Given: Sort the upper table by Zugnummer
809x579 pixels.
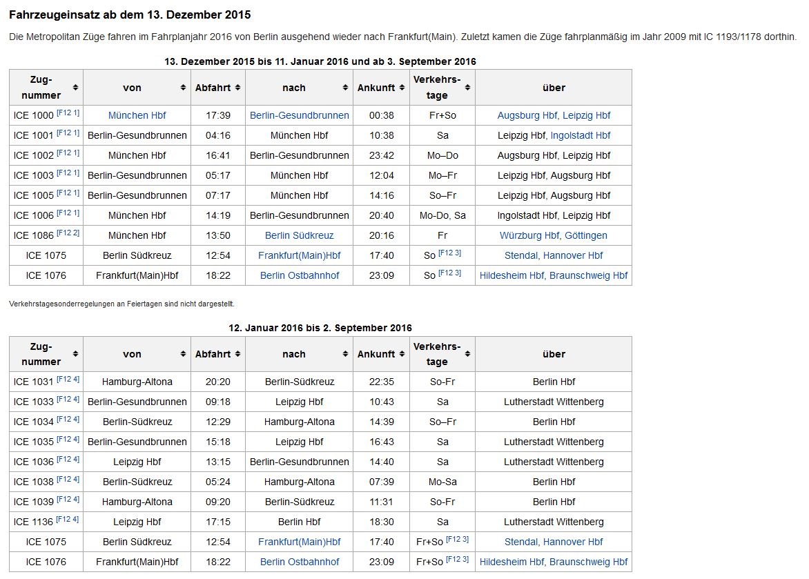Looking at the screenshot, I should [x=75, y=88].
